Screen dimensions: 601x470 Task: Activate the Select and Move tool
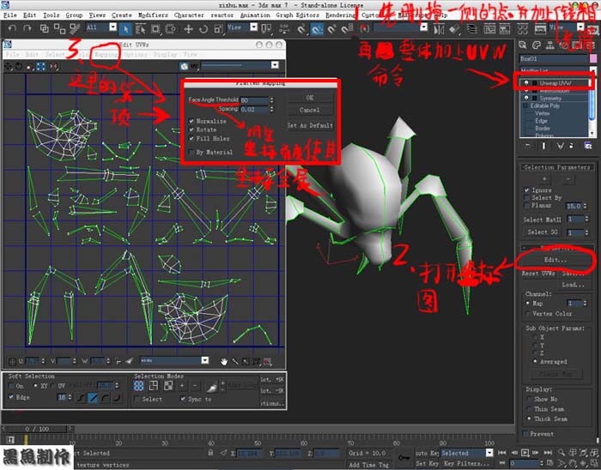tap(188, 28)
